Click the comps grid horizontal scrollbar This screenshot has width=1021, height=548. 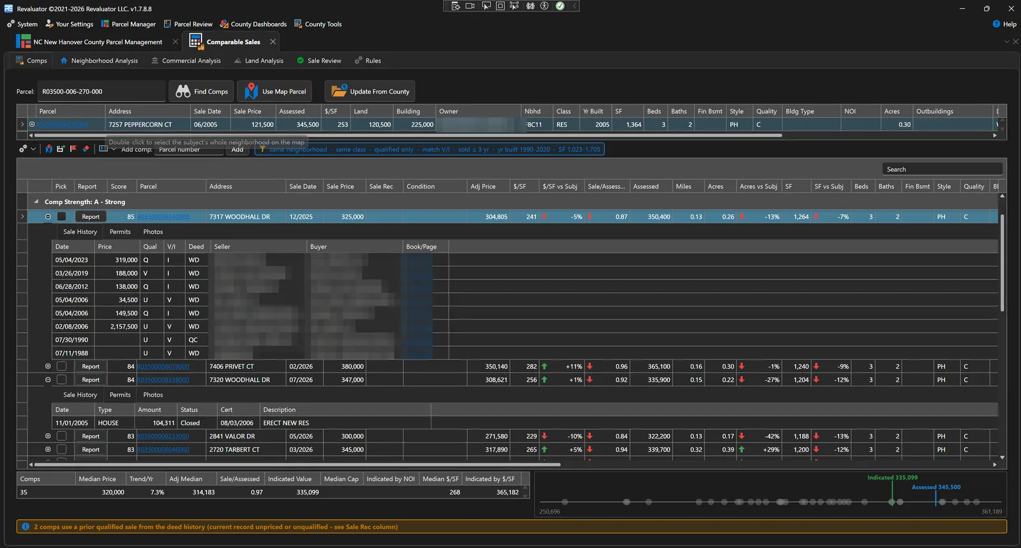[x=296, y=464]
